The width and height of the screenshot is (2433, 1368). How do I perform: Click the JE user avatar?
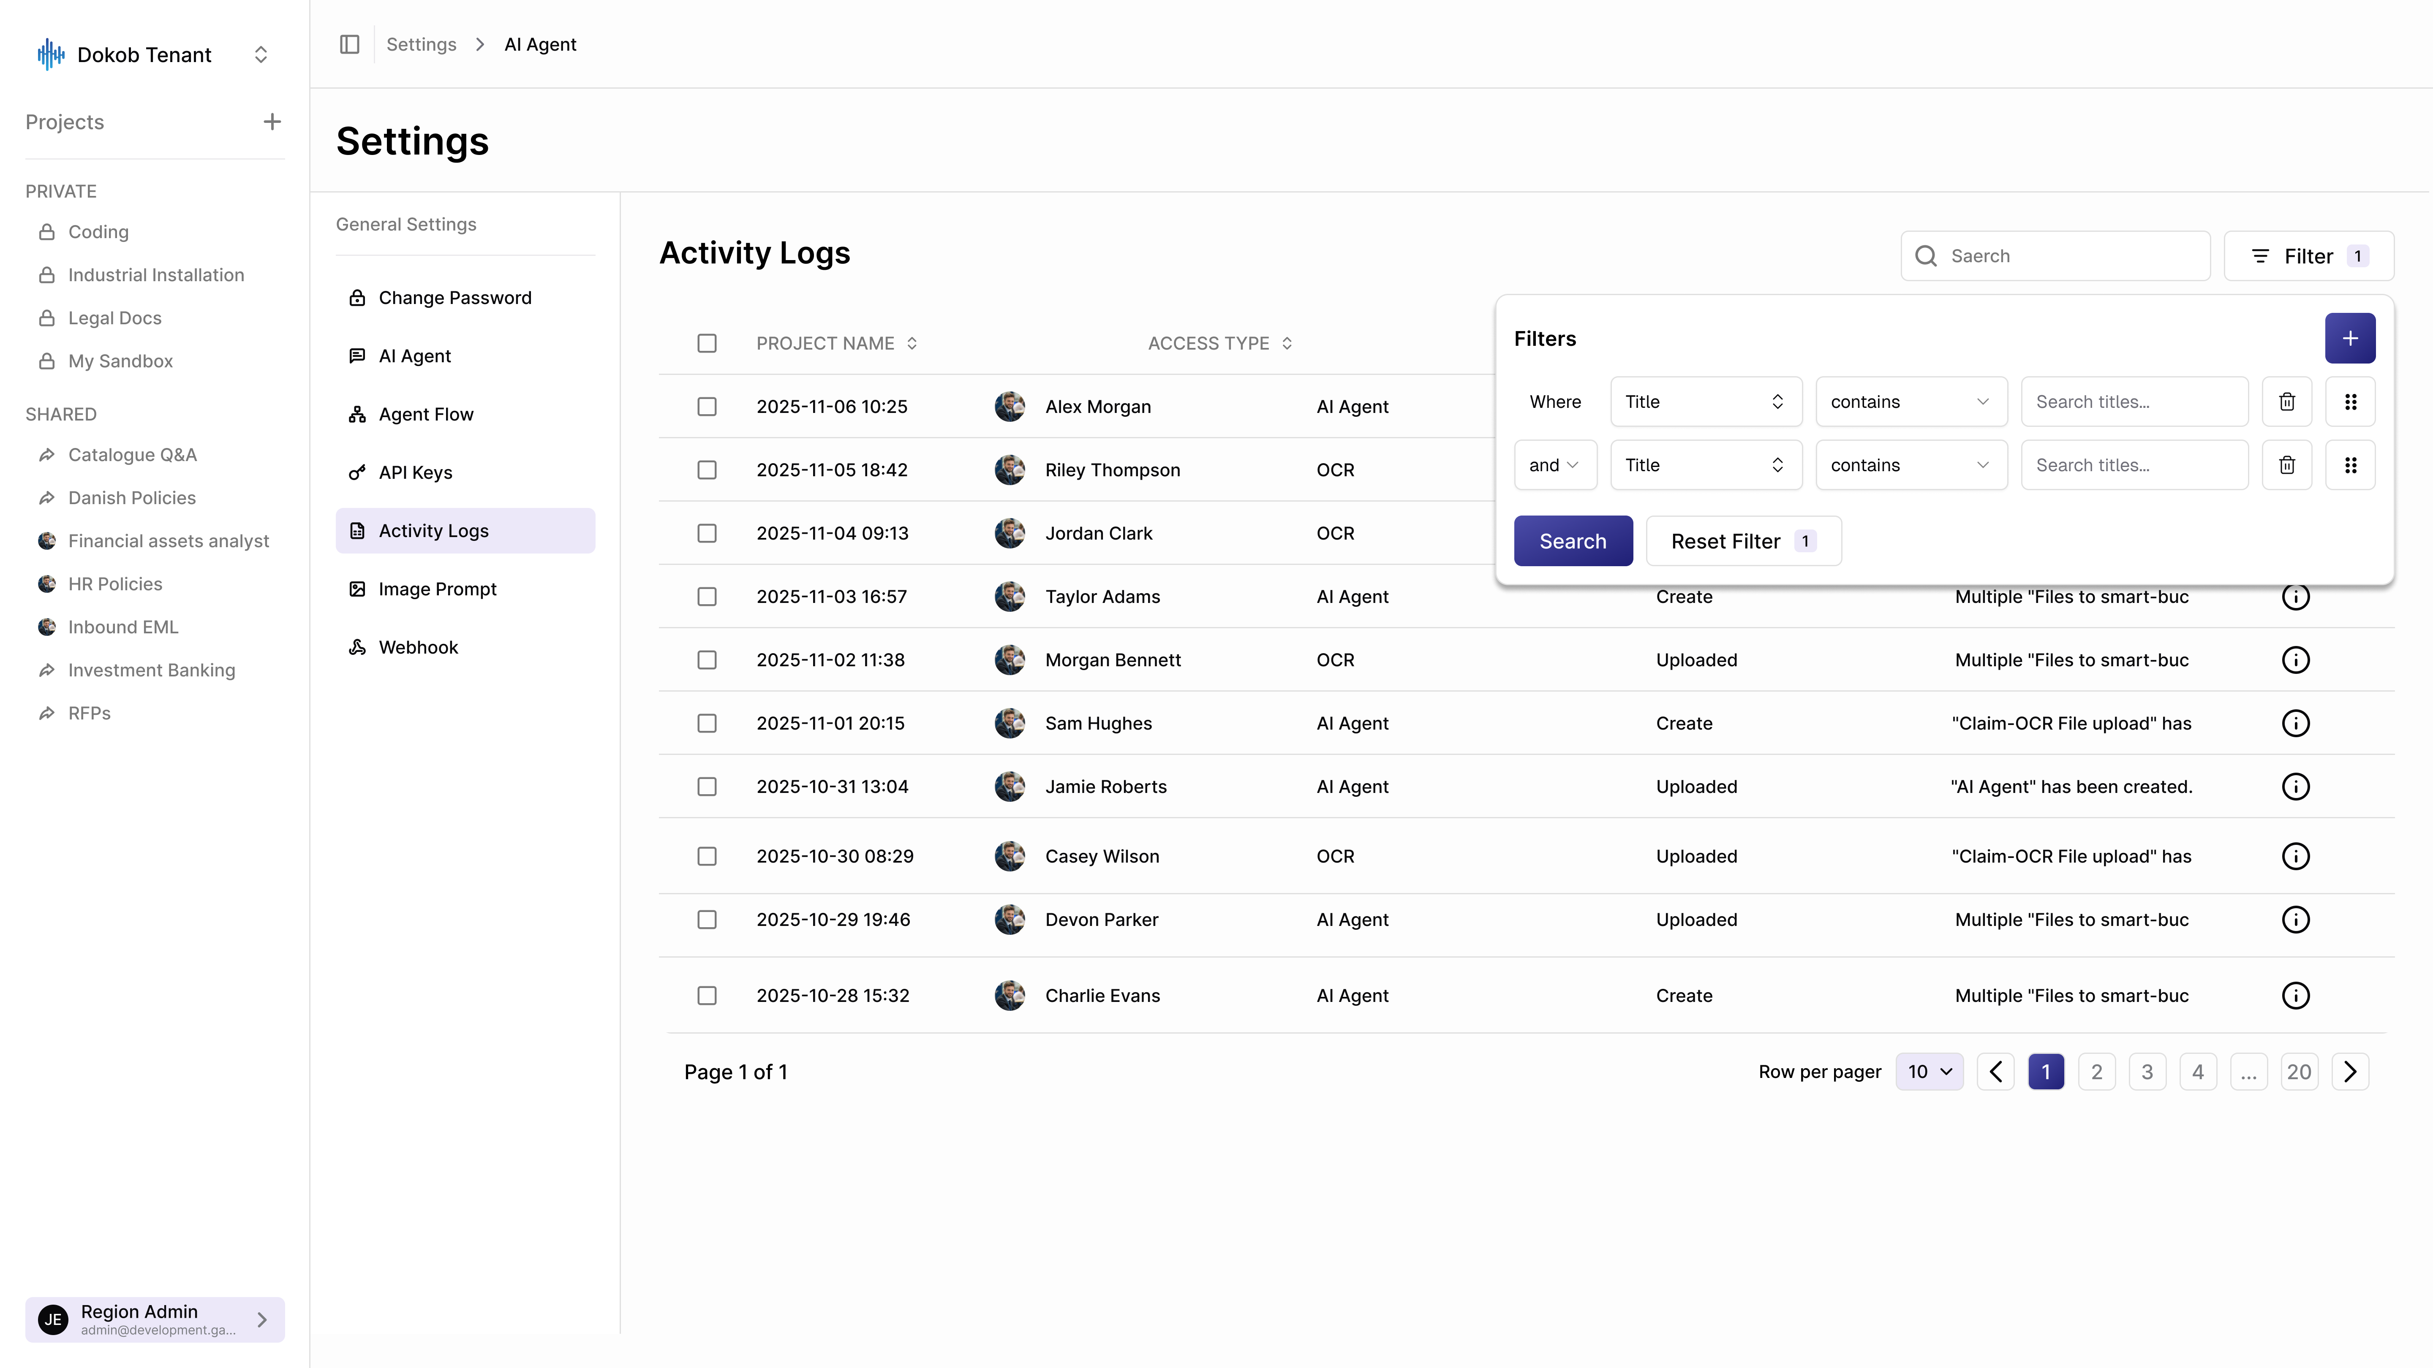53,1320
